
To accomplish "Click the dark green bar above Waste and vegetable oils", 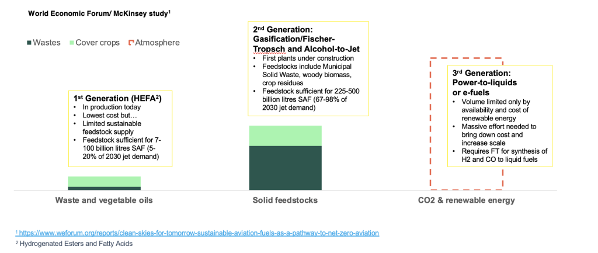I will 104,189.
